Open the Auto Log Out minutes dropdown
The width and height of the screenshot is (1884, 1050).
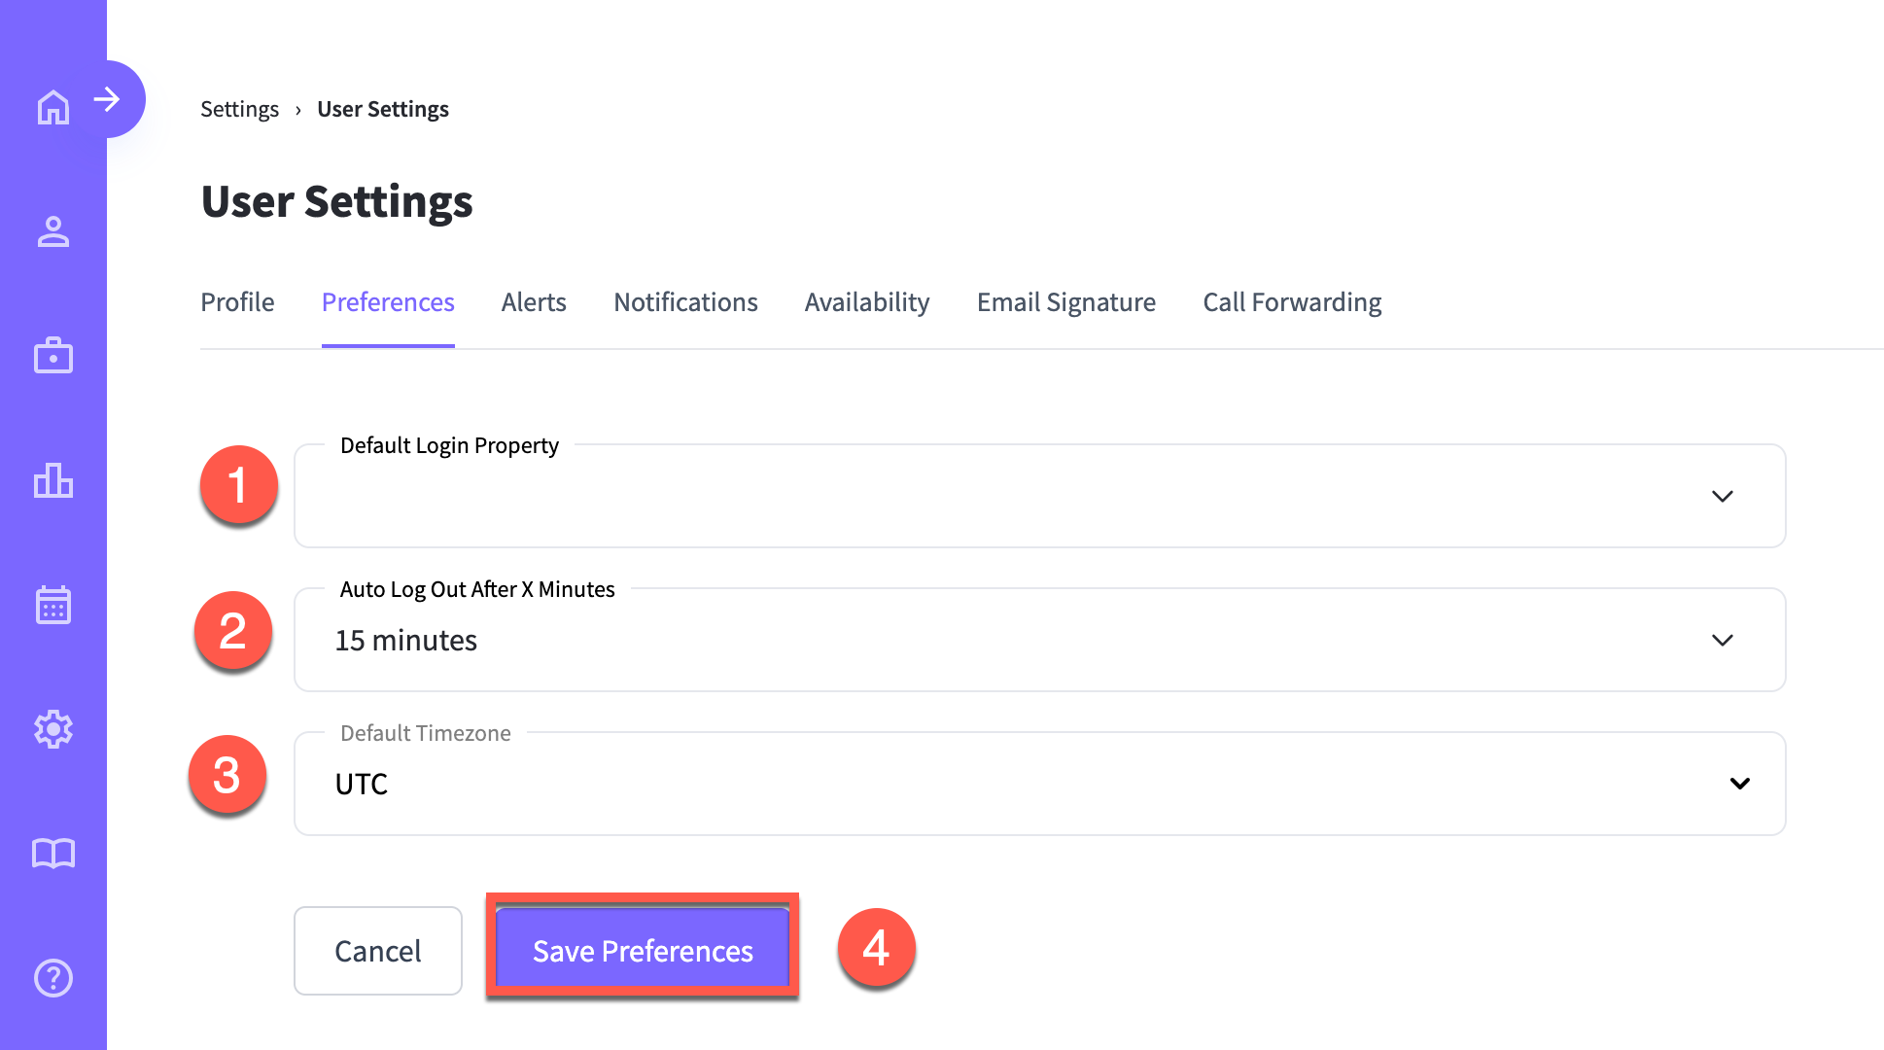1039,640
